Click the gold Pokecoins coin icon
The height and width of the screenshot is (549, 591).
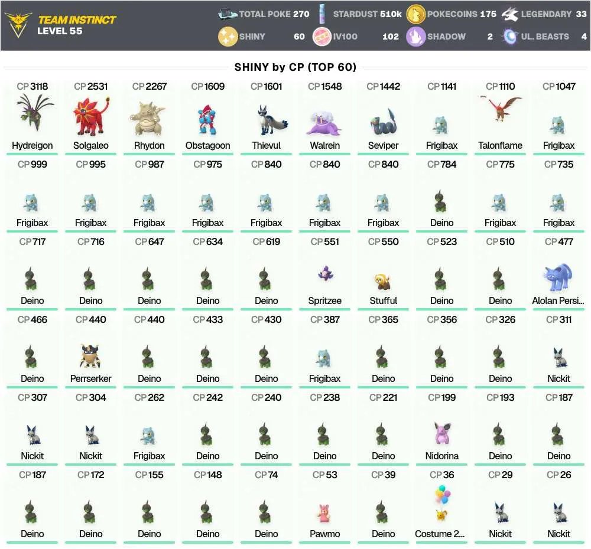(415, 14)
